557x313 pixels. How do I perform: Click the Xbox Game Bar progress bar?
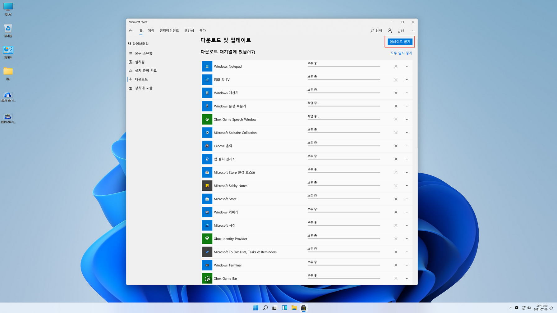344,278
